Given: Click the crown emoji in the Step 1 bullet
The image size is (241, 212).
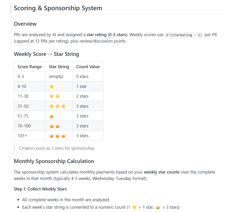Looking at the screenshot, I should 158,207.
